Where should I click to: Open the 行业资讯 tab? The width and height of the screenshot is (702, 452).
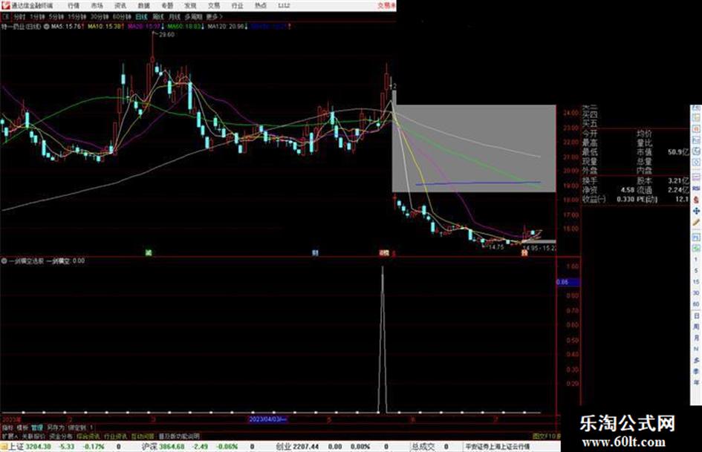pyautogui.click(x=116, y=436)
